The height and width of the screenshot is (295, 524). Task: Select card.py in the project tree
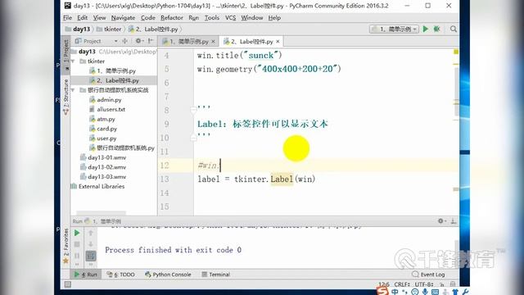tap(103, 129)
